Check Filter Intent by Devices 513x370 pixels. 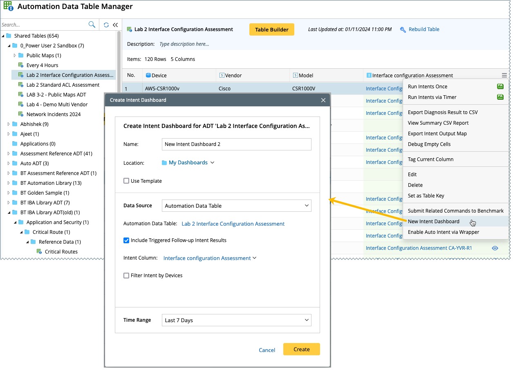pos(126,276)
